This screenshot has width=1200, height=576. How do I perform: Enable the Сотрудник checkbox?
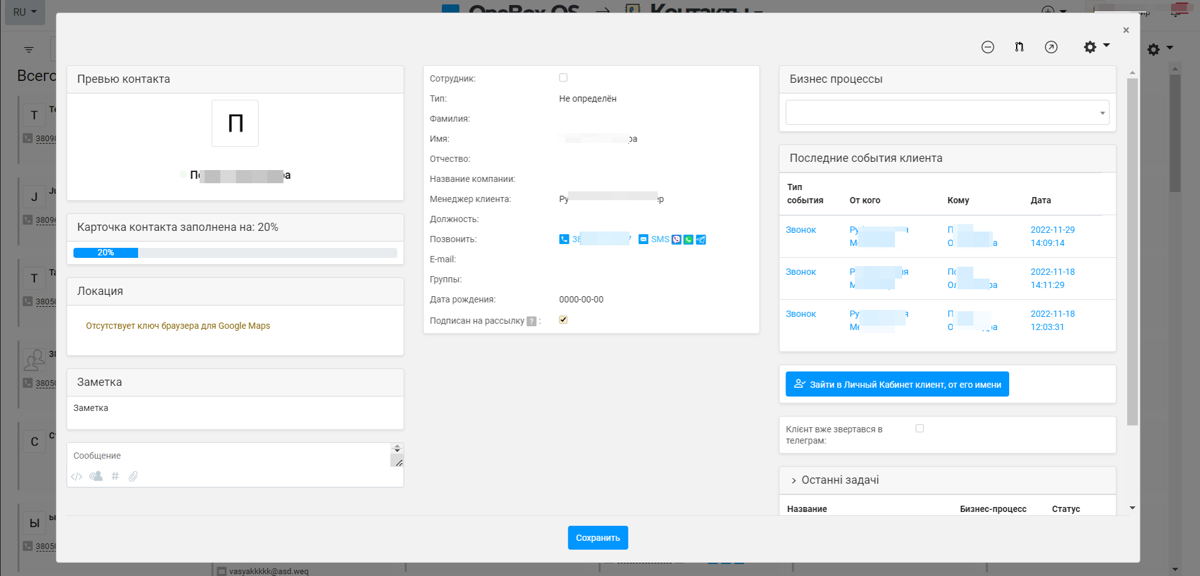(563, 78)
